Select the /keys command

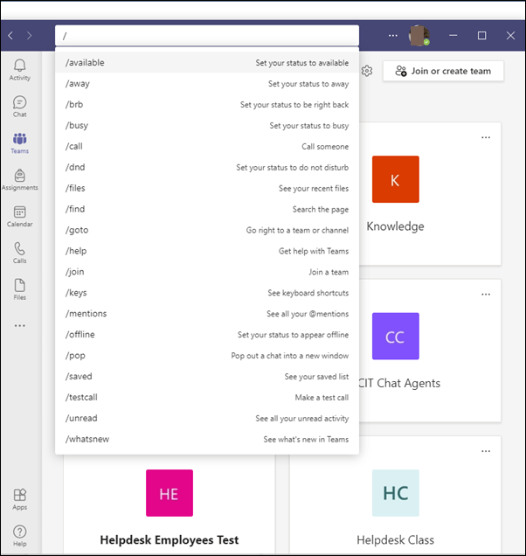point(207,293)
